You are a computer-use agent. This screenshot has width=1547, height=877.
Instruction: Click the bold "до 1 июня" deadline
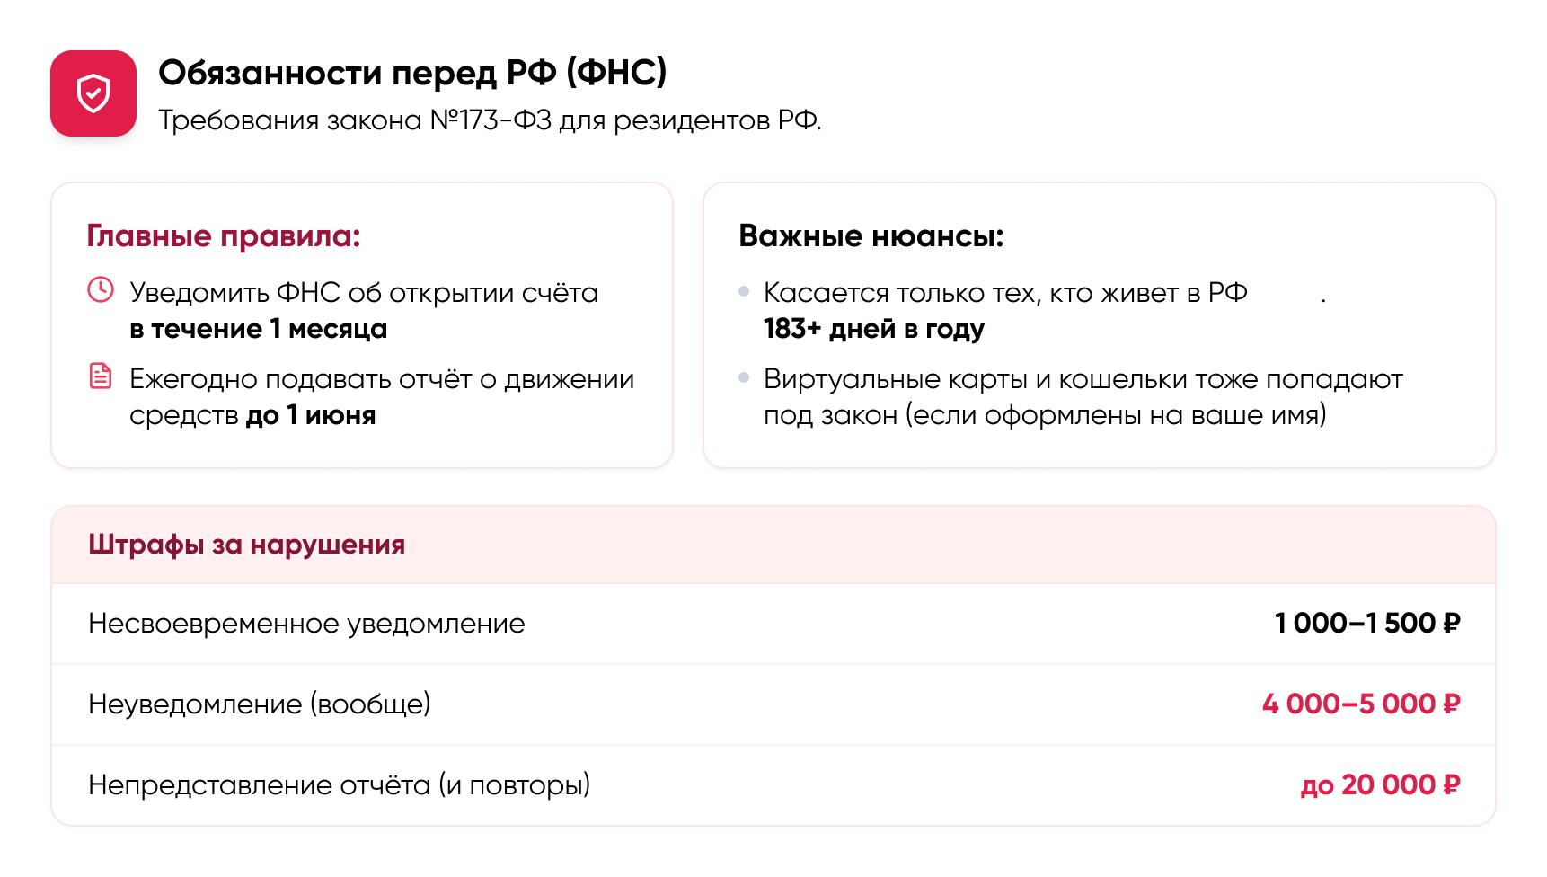click(x=311, y=415)
